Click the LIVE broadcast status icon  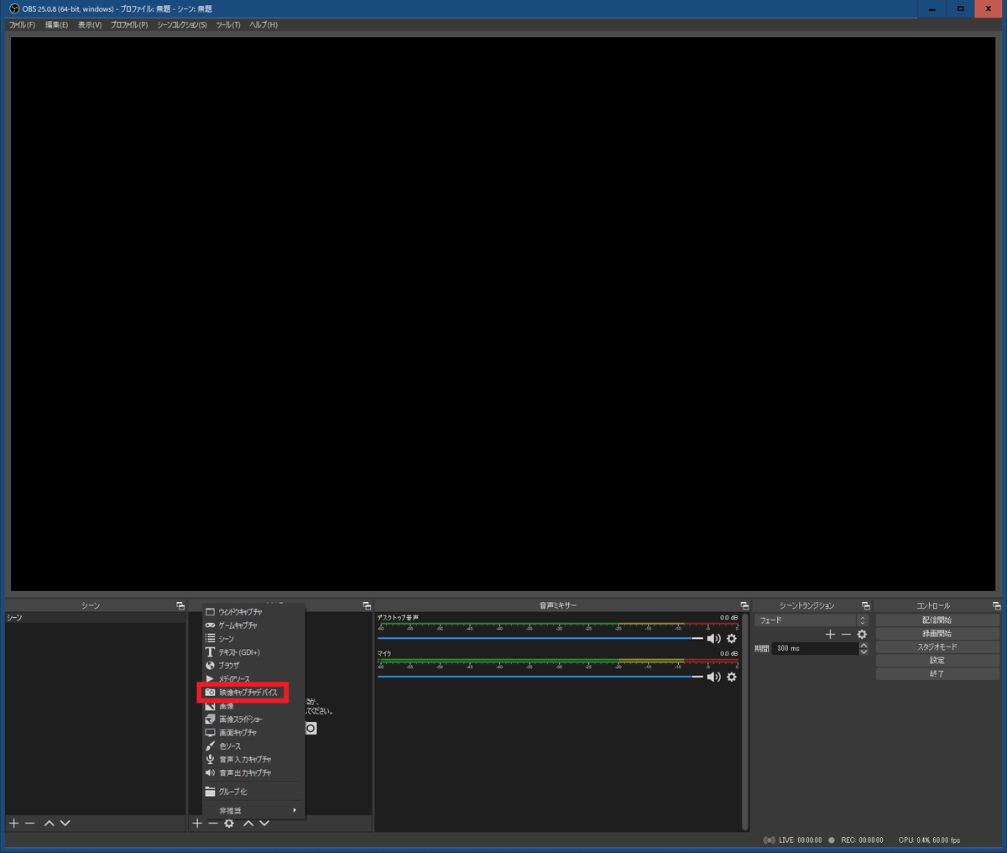(770, 840)
